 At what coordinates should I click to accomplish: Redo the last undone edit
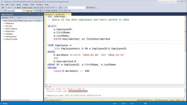[56, 8]
